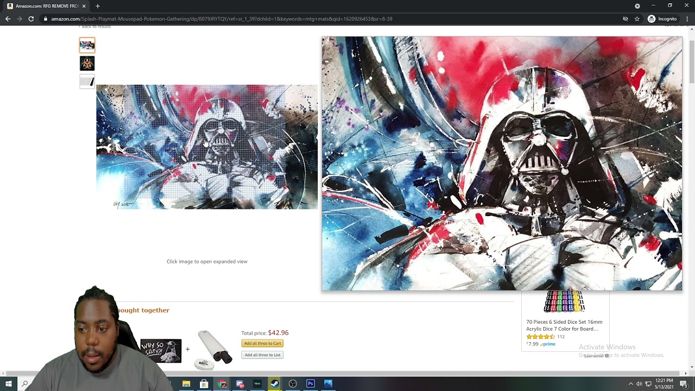Click the Sponsored info icon

606,356
